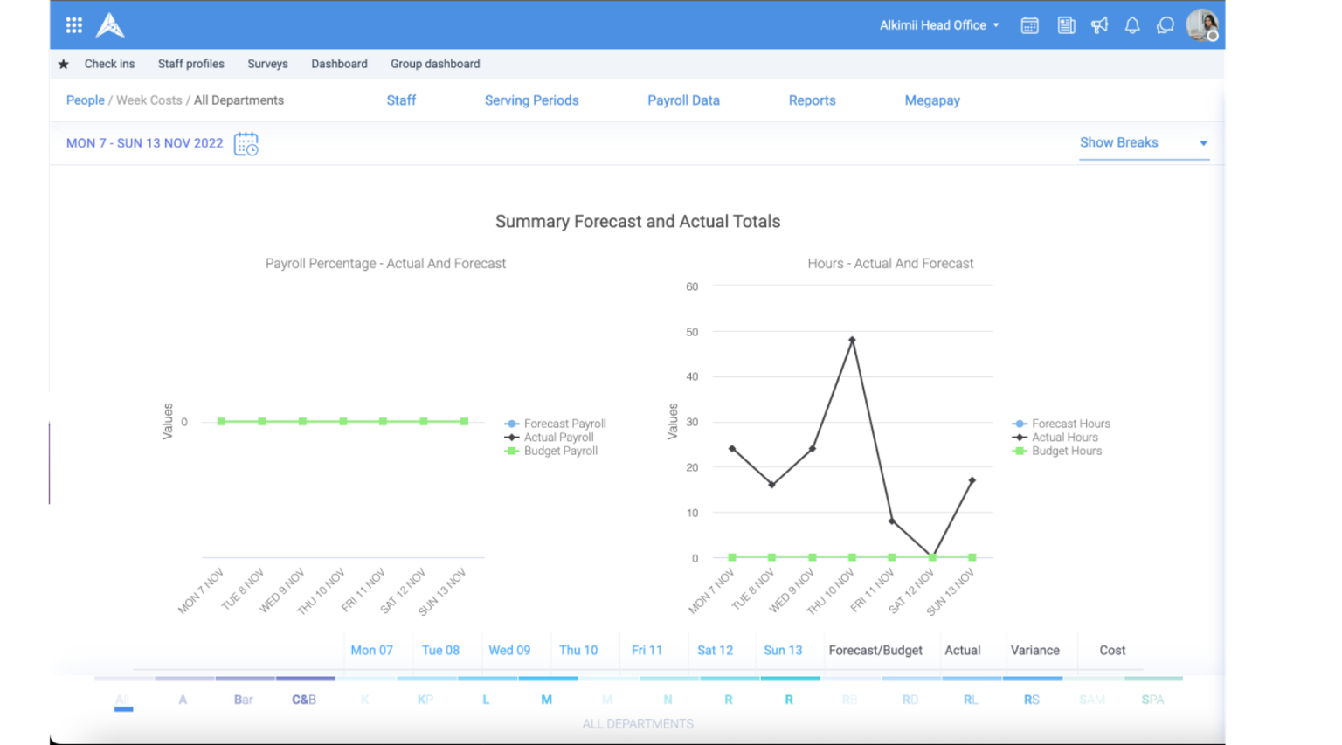The width and height of the screenshot is (1342, 745).
Task: Toggle Forecast Hours legend entry
Action: pyautogui.click(x=1070, y=424)
